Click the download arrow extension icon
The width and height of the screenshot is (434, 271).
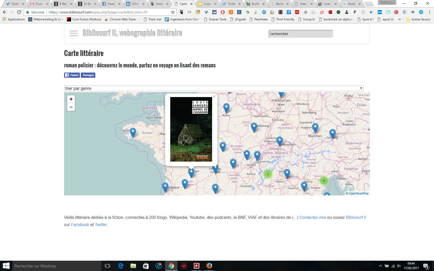click(x=347, y=12)
